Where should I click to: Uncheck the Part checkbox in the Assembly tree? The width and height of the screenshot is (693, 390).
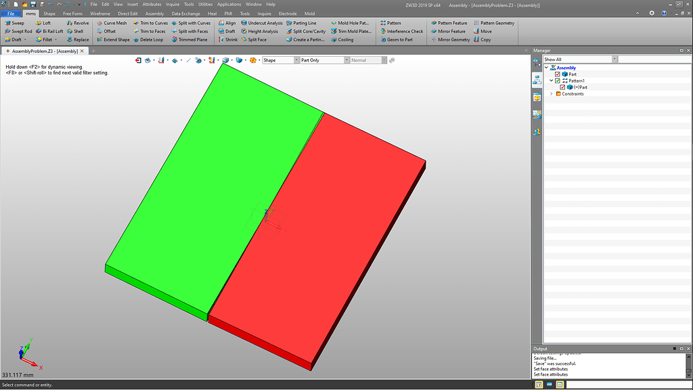tap(557, 74)
